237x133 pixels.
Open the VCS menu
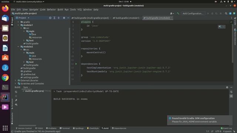point(79,10)
